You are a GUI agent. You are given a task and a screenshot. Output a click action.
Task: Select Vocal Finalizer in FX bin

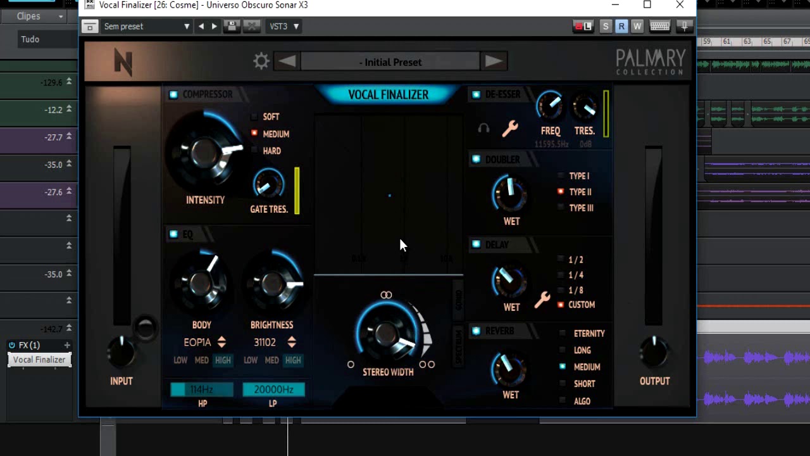click(x=39, y=360)
